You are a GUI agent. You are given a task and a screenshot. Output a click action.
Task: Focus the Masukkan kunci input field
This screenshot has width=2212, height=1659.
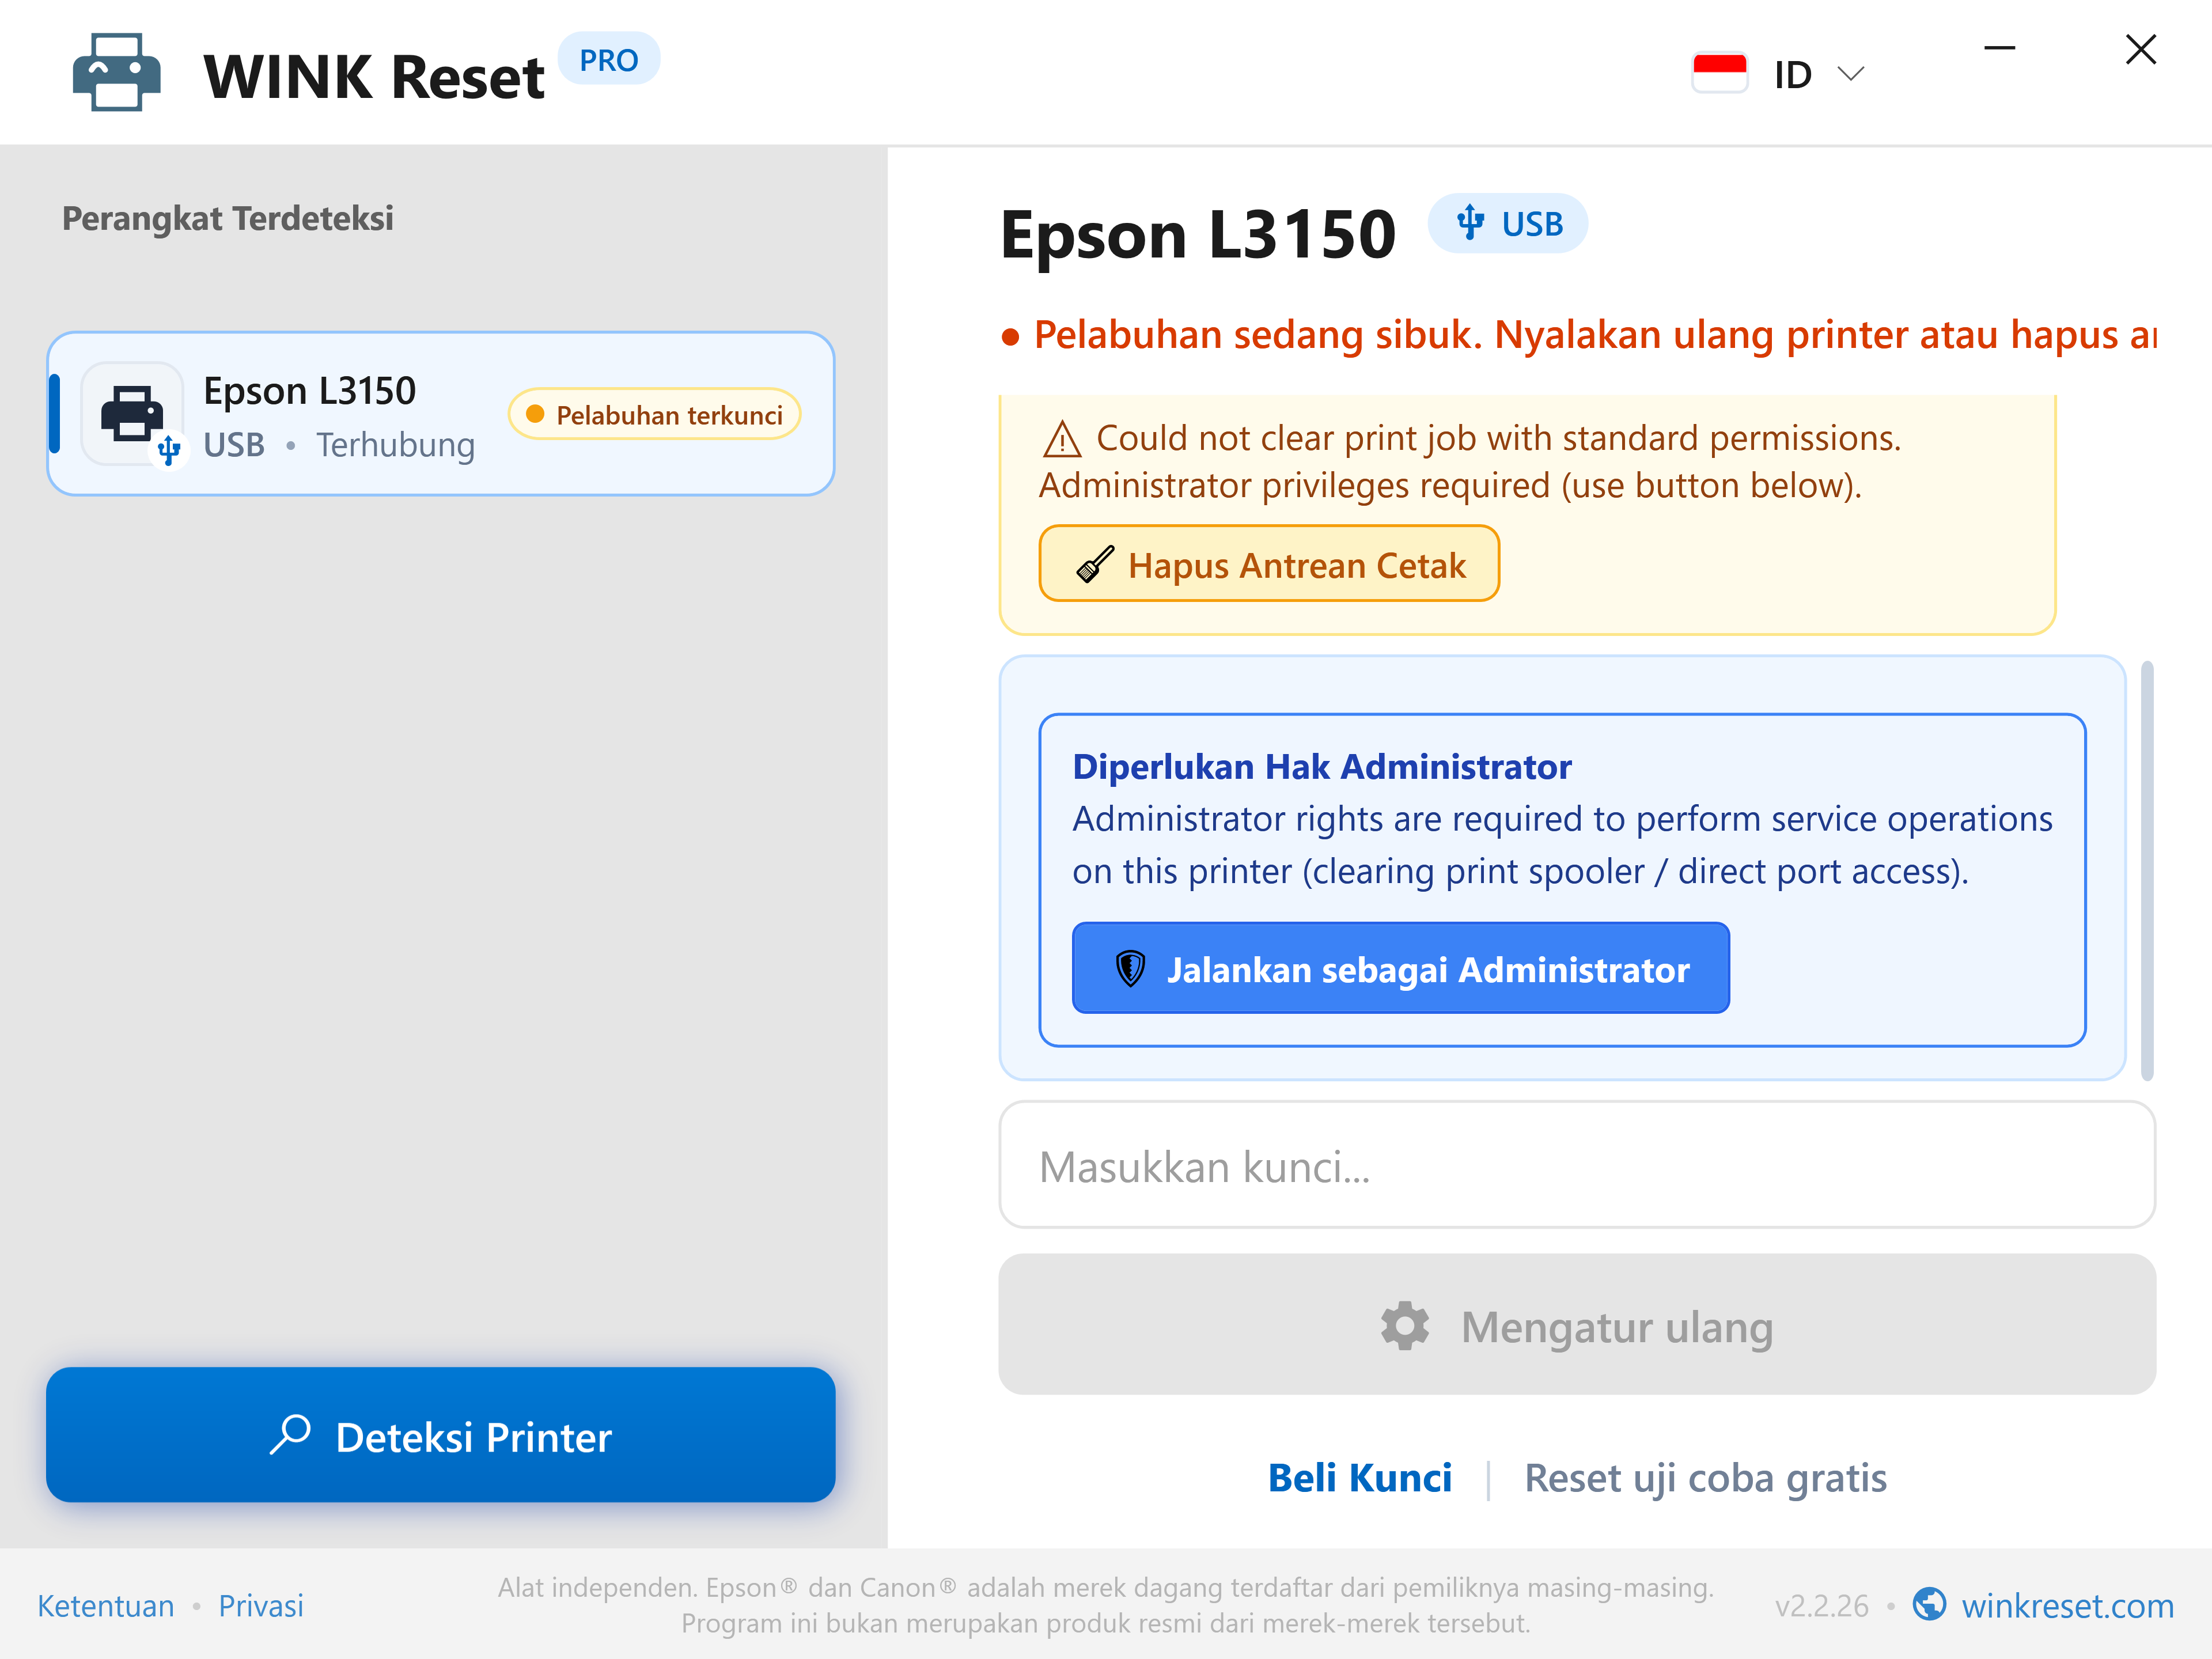tap(1577, 1166)
